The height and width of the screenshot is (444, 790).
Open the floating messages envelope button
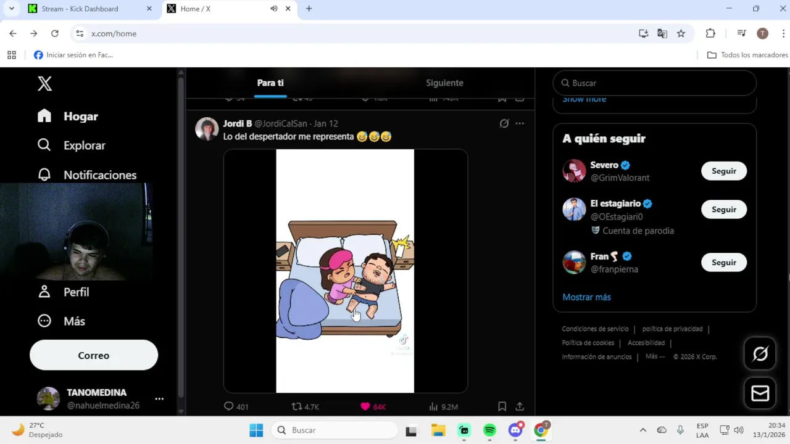(x=760, y=393)
